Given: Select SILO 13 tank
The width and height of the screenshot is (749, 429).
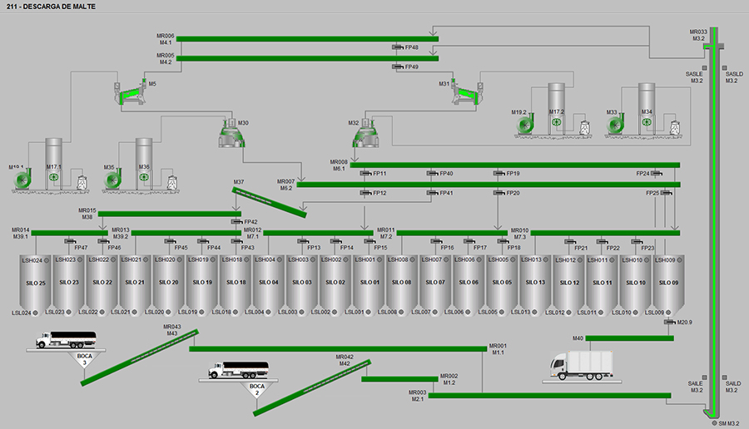Looking at the screenshot, I should pos(536,283).
